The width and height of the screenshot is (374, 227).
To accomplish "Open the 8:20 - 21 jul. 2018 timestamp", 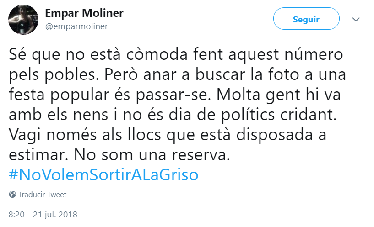I will [43, 214].
